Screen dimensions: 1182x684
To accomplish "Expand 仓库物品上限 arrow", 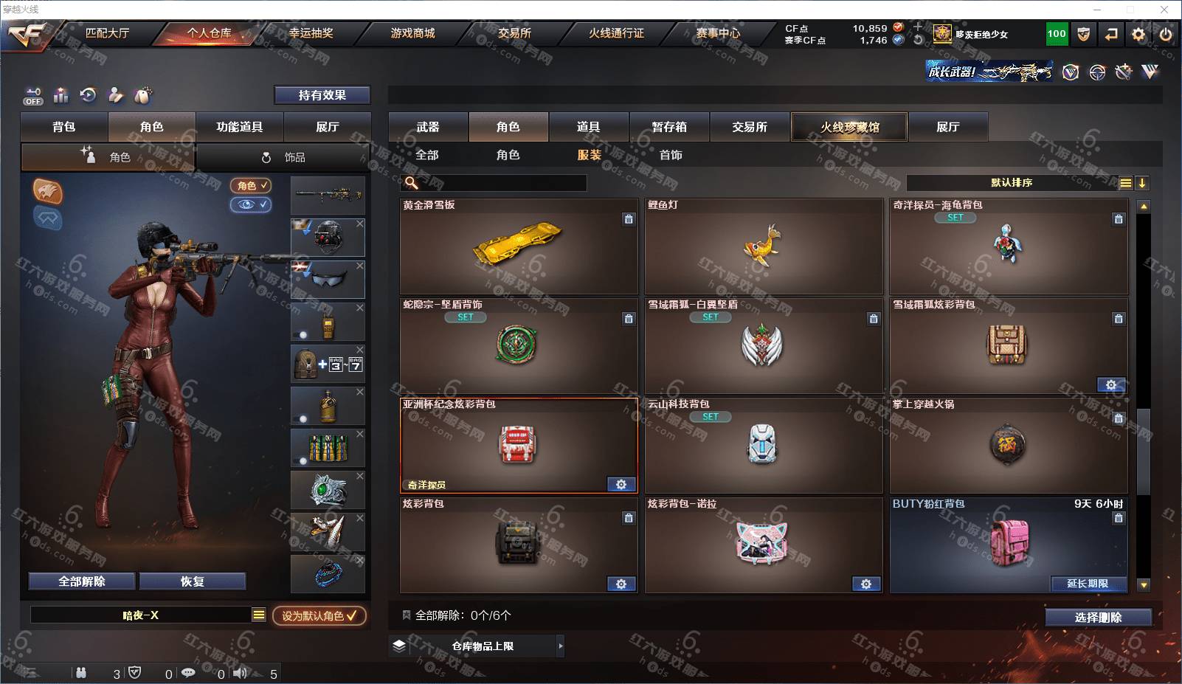I will (561, 646).
